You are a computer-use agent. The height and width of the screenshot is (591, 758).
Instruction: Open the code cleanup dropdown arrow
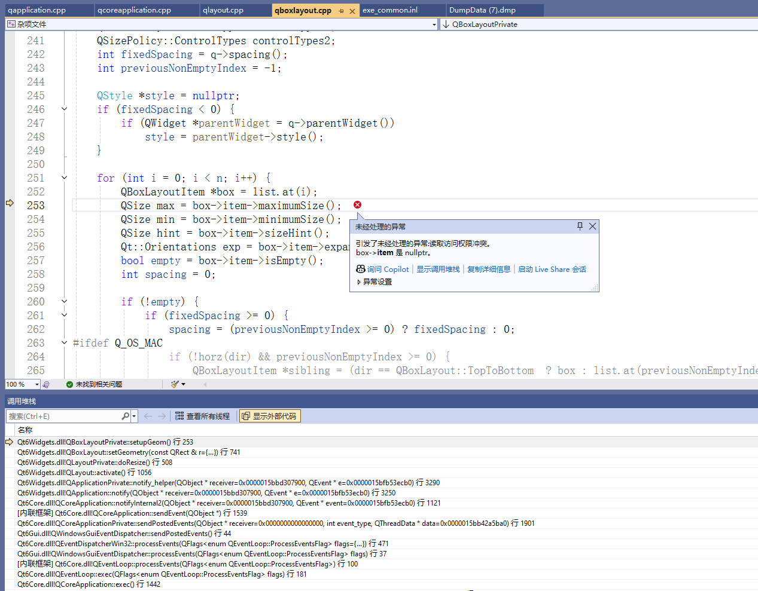[183, 384]
